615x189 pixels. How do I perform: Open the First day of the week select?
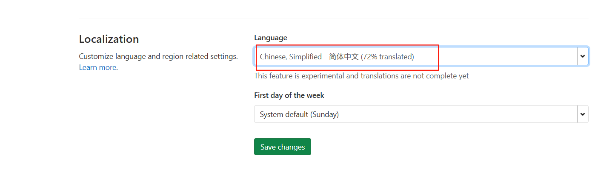coord(421,114)
